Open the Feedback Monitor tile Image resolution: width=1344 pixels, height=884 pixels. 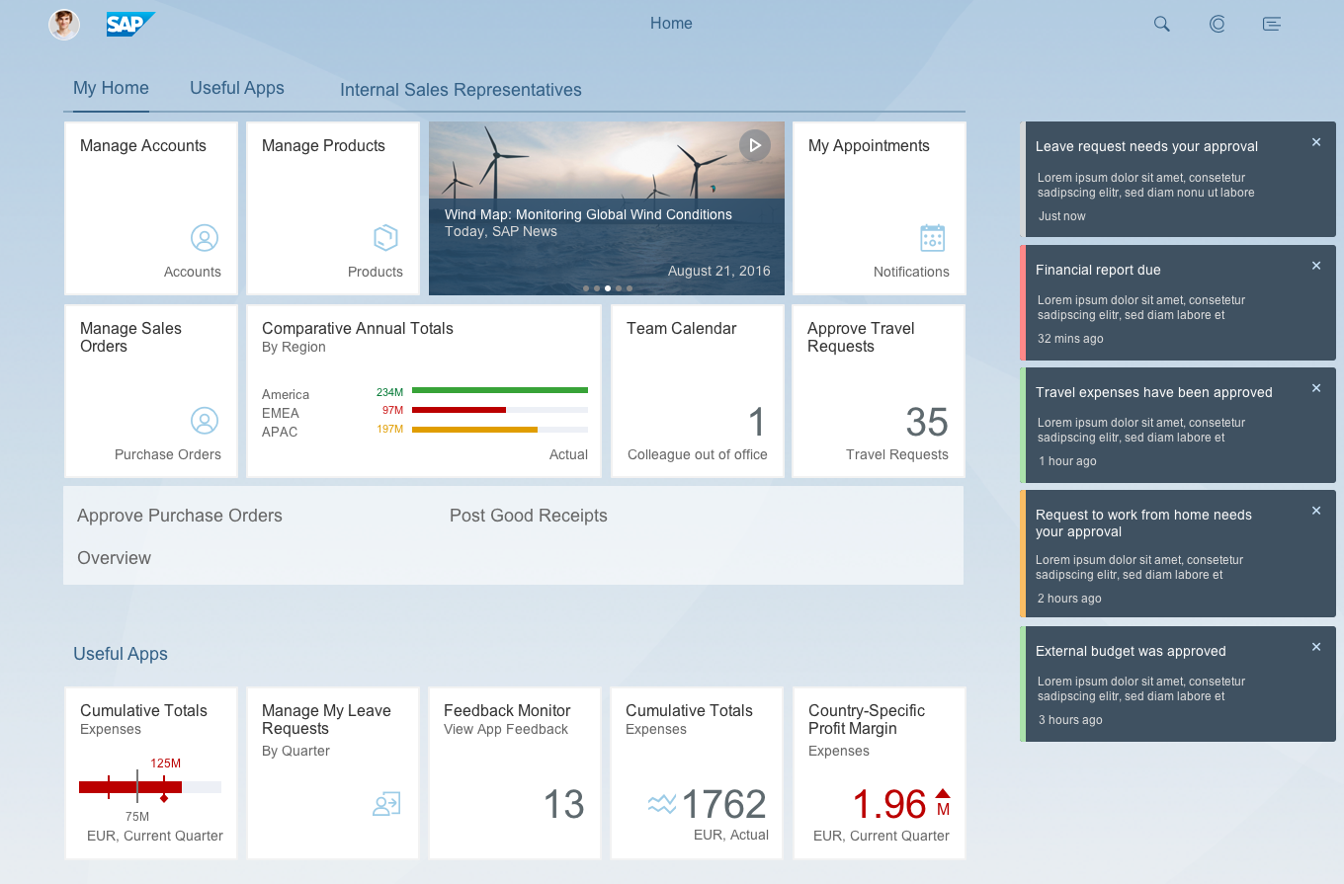pyautogui.click(x=515, y=773)
